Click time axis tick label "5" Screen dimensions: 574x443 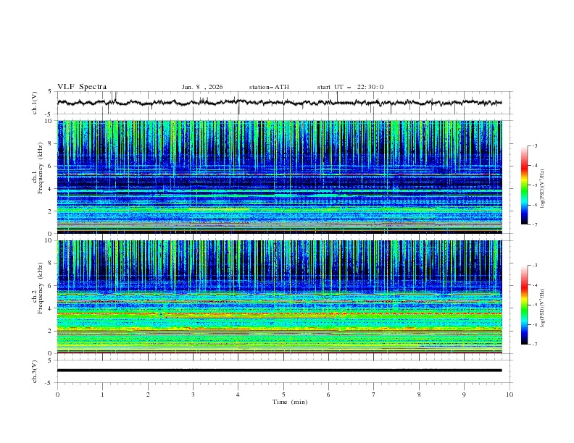pyautogui.click(x=283, y=395)
